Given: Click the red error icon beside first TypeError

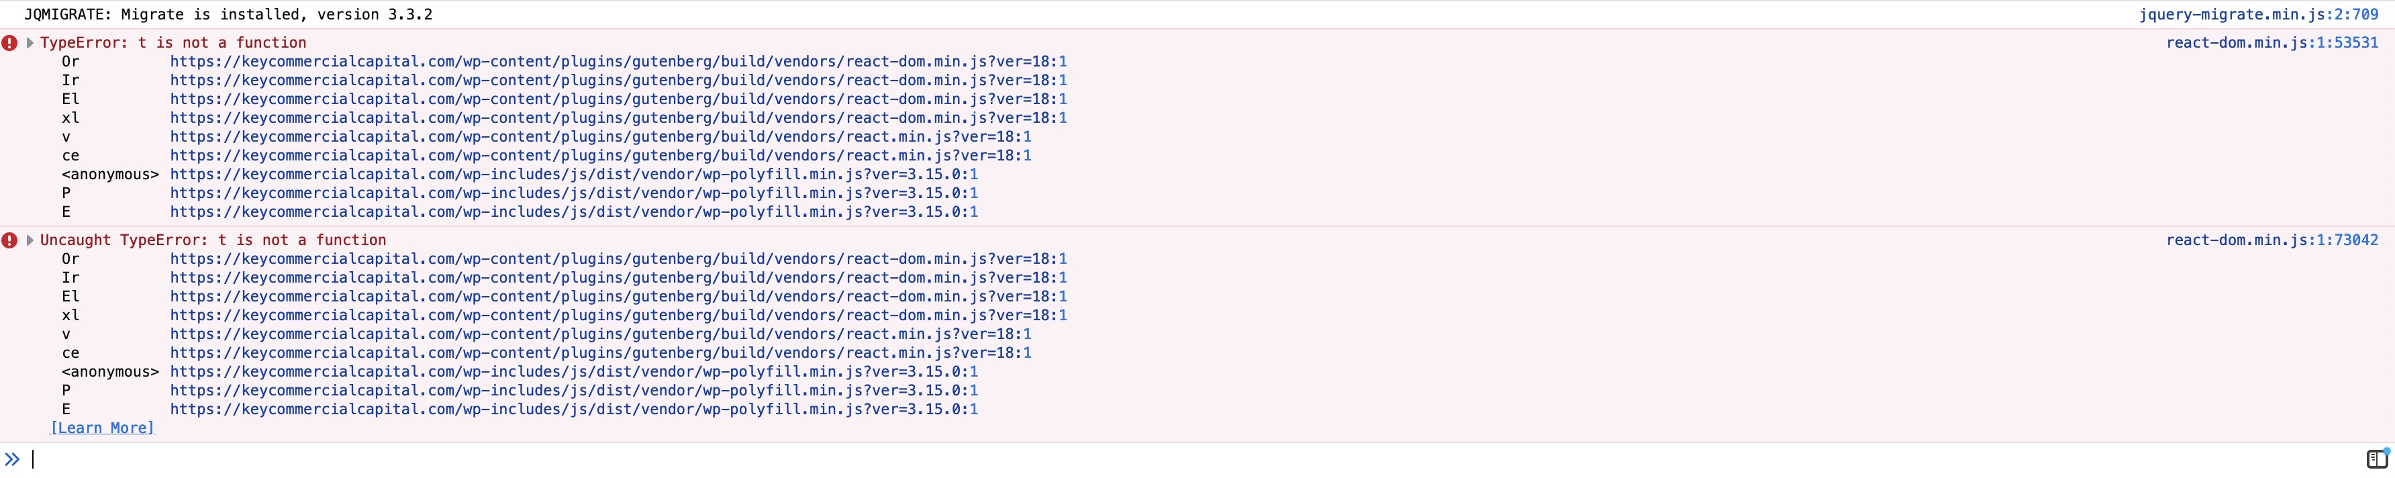Looking at the screenshot, I should 9,43.
